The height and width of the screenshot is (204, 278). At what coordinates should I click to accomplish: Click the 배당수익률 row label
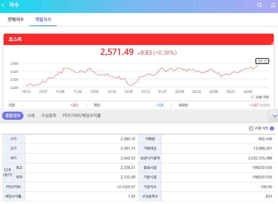pyautogui.click(x=13, y=196)
